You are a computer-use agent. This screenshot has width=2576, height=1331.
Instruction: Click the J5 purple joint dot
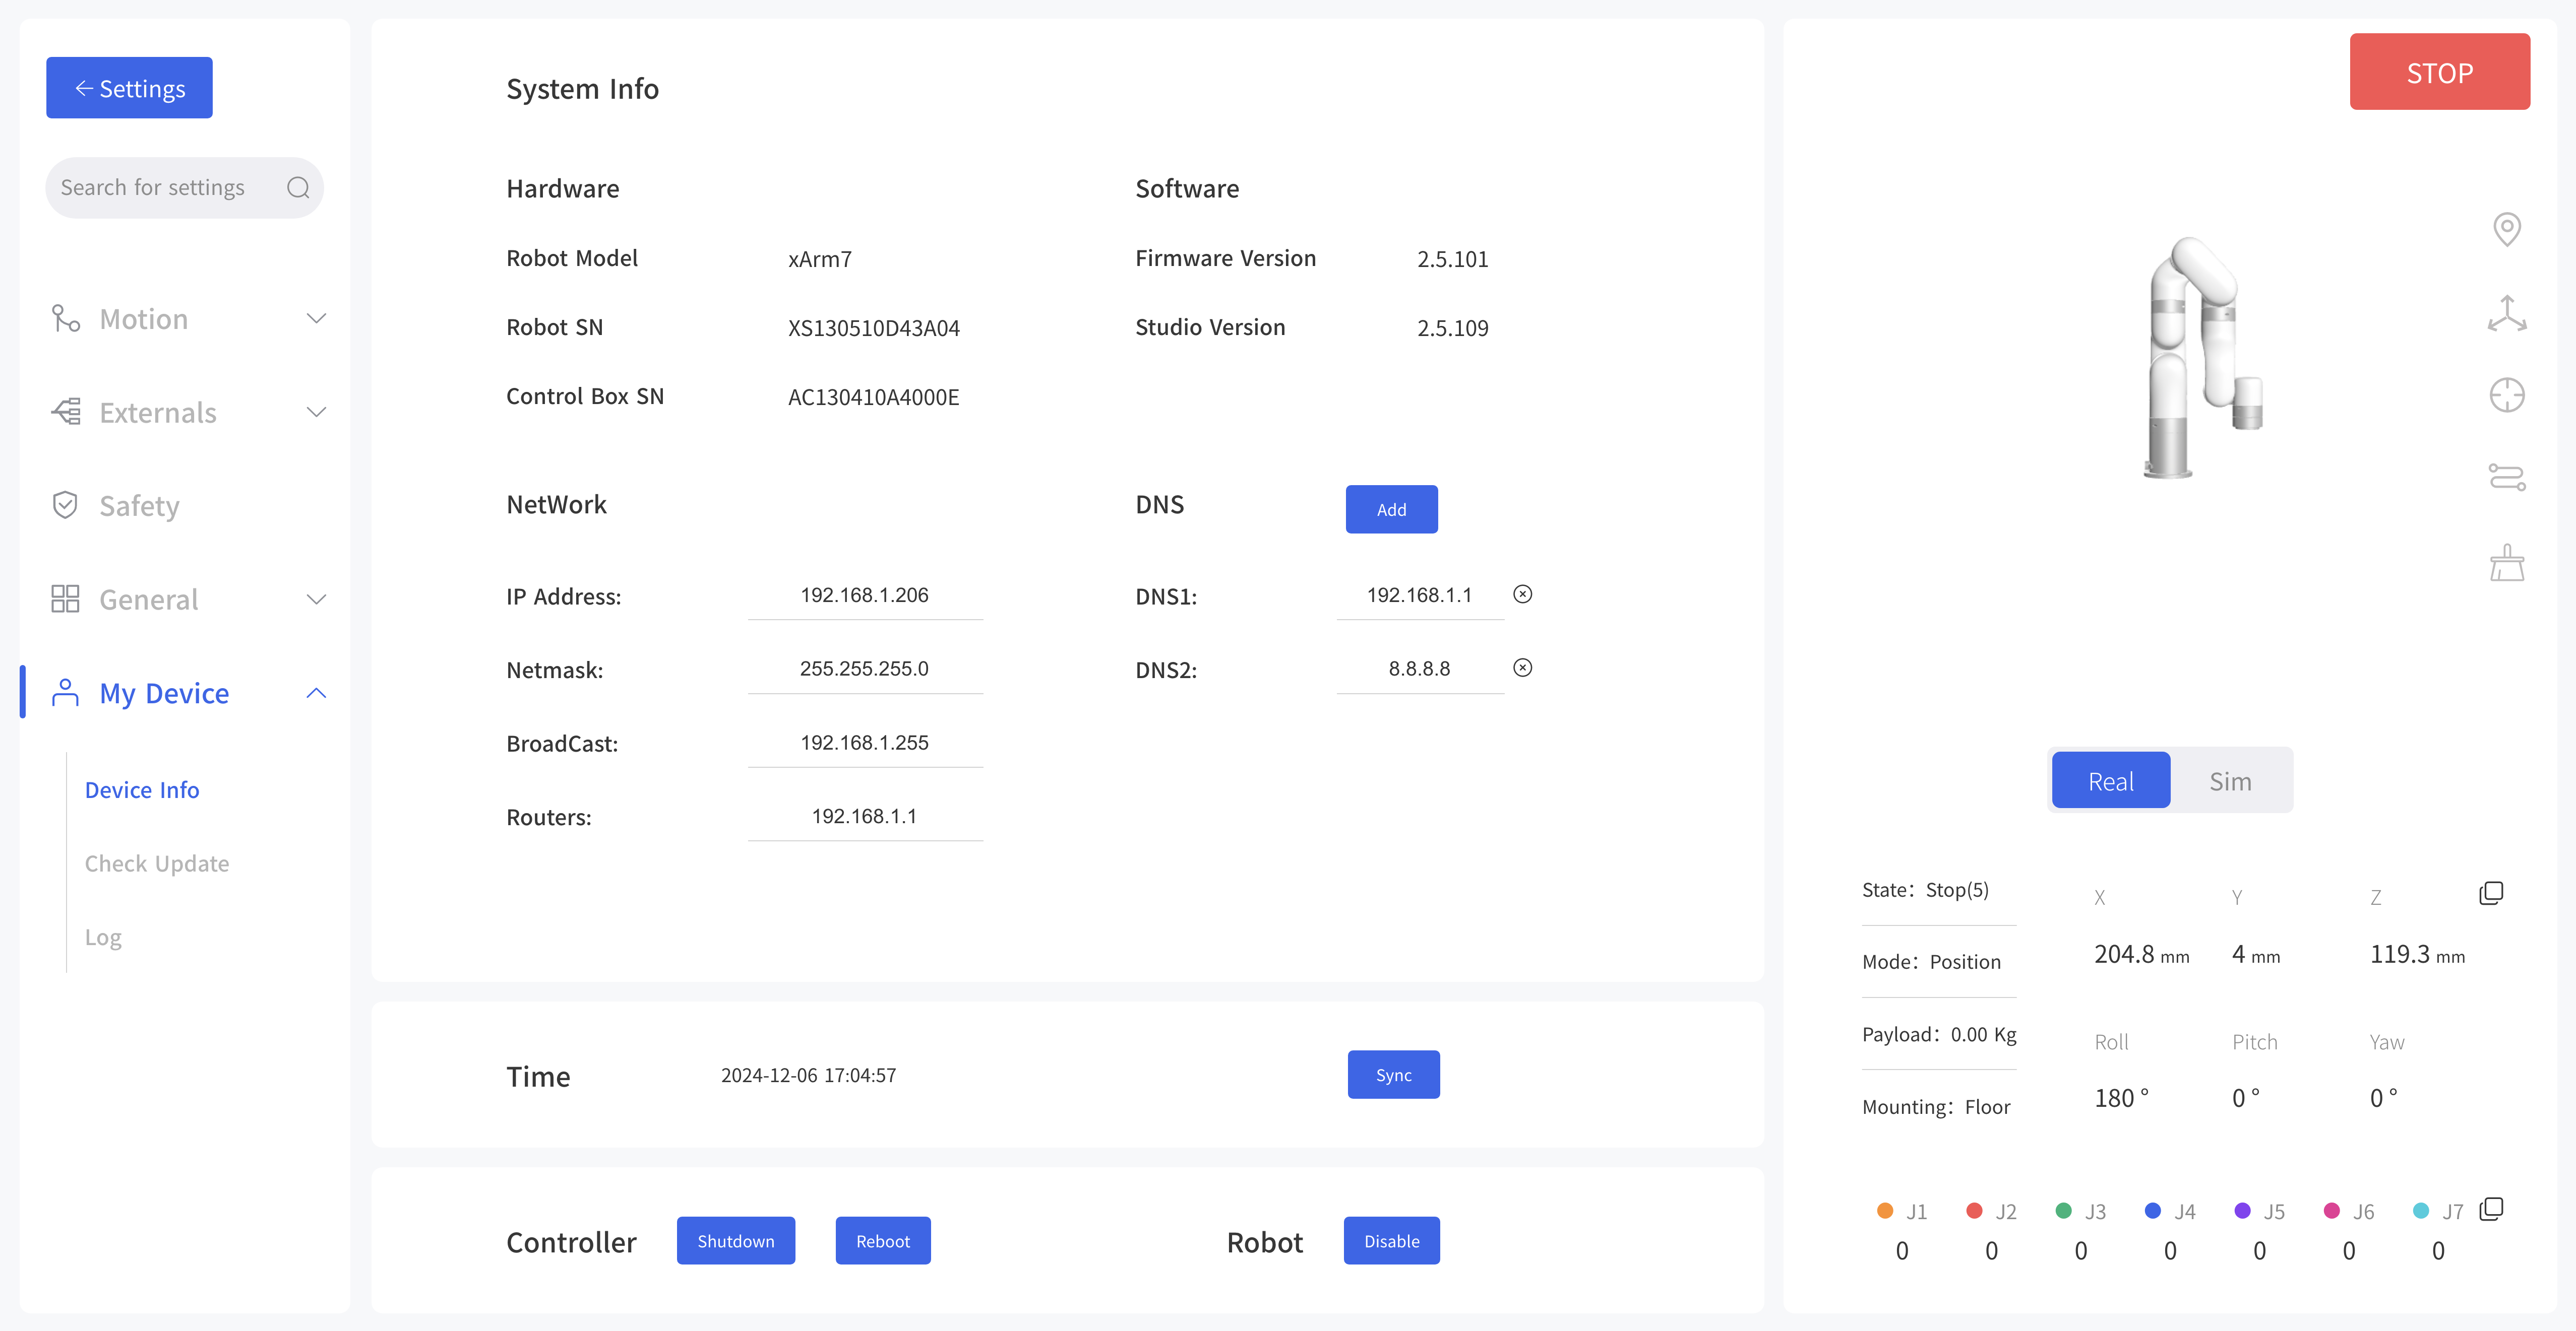pos(2242,1211)
